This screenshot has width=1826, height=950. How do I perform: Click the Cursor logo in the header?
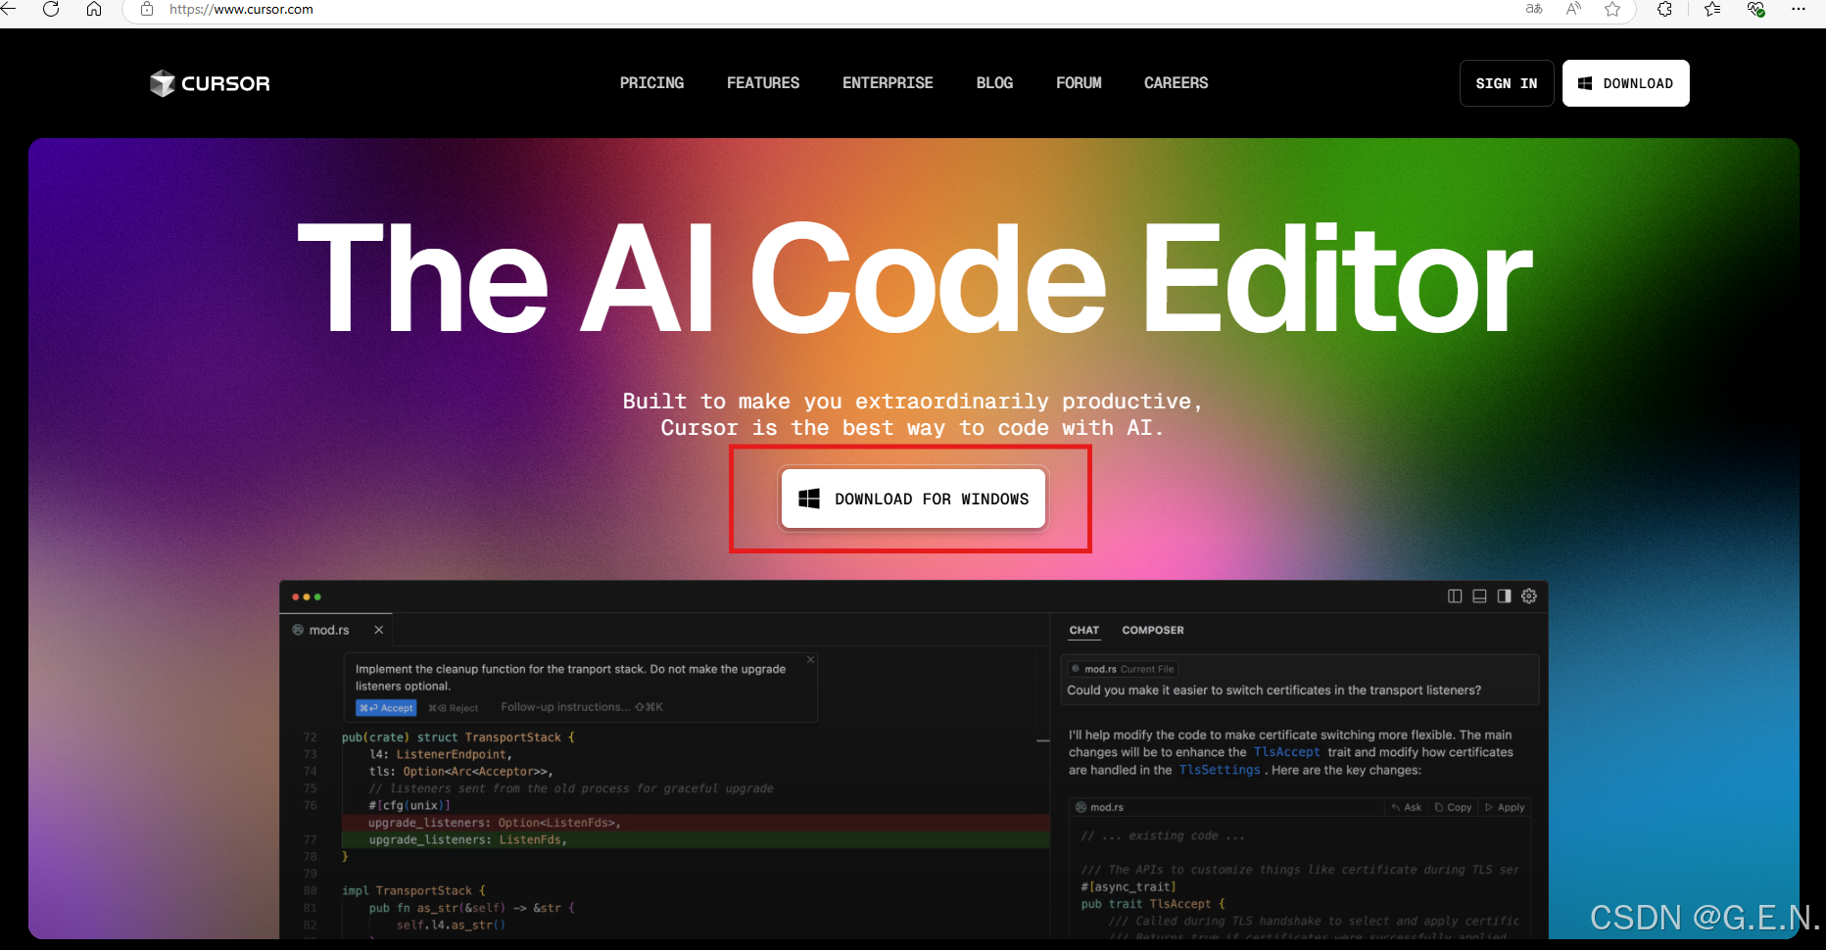click(x=210, y=83)
